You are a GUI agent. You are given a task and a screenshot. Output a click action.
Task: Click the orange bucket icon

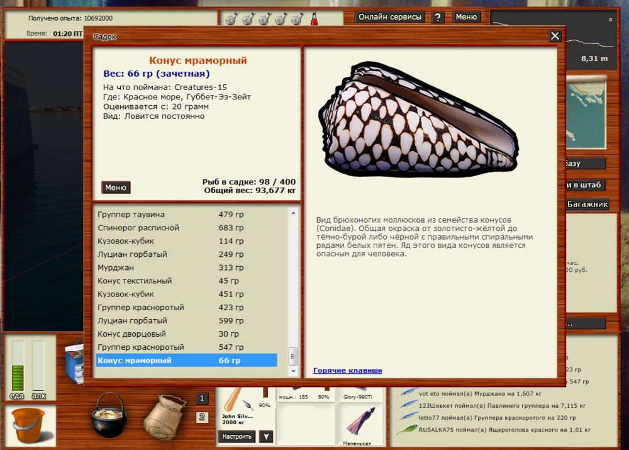click(29, 427)
